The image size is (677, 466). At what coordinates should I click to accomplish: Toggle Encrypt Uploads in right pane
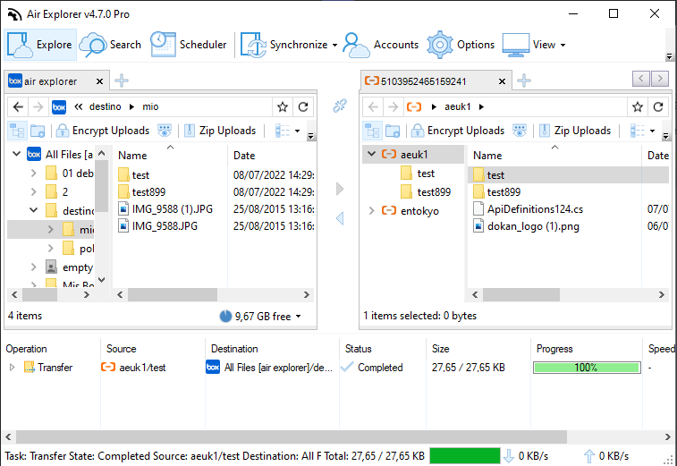(x=458, y=131)
